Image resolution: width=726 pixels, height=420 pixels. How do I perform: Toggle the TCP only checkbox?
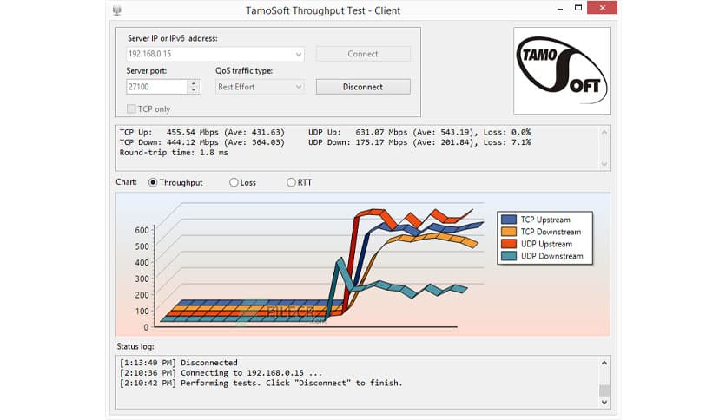point(131,108)
